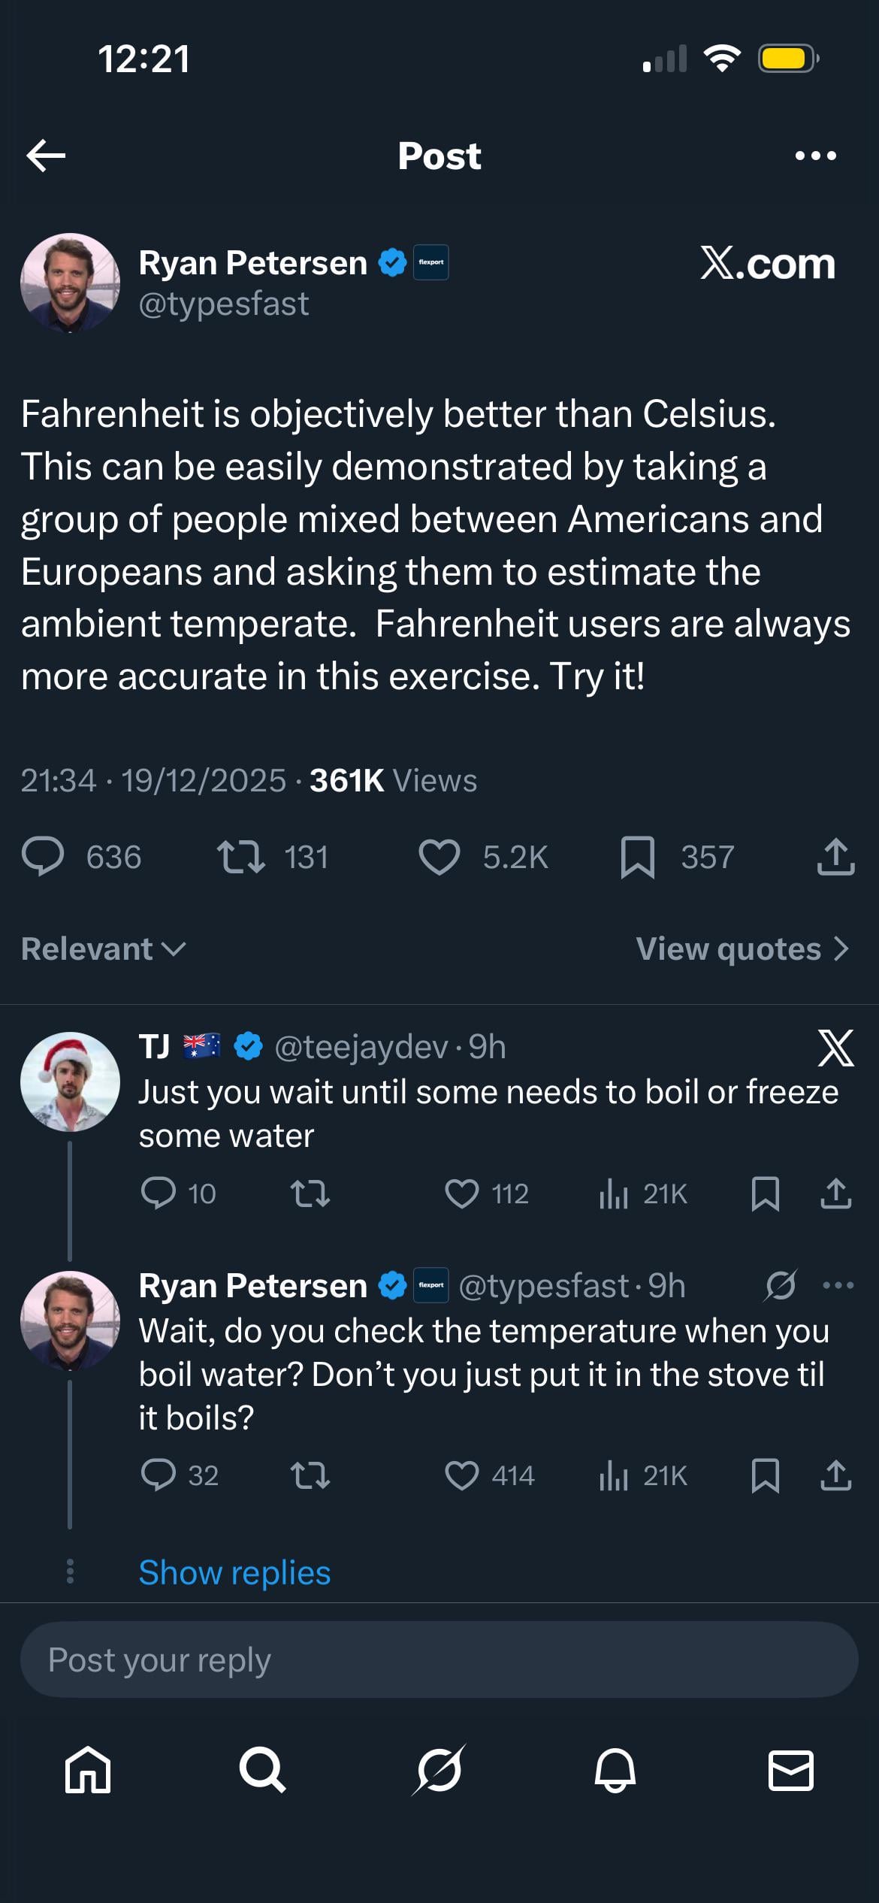879x1903 pixels.
Task: Bookmark the main Fahrenheit post
Action: [x=638, y=858]
